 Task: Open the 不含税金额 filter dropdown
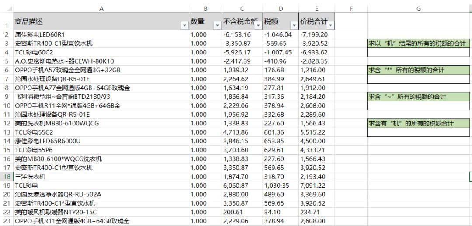pos(258,26)
